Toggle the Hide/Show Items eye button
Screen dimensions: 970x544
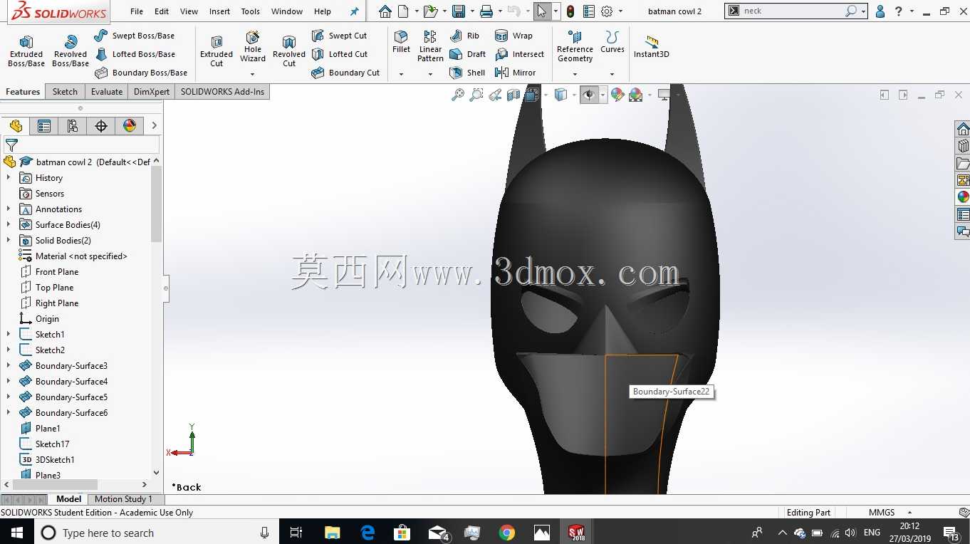click(x=589, y=95)
